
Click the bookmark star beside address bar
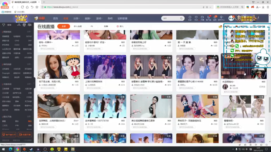point(37,7)
